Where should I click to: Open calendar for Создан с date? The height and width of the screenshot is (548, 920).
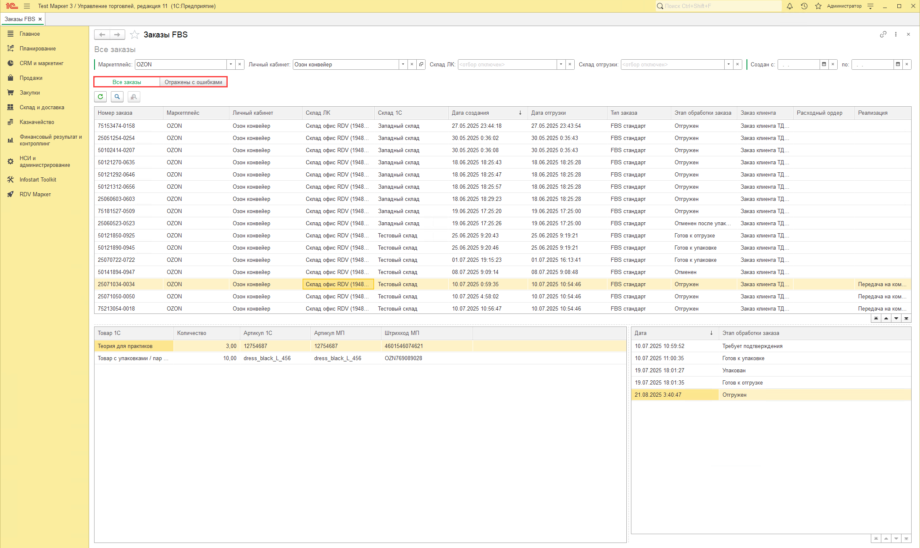(x=824, y=64)
